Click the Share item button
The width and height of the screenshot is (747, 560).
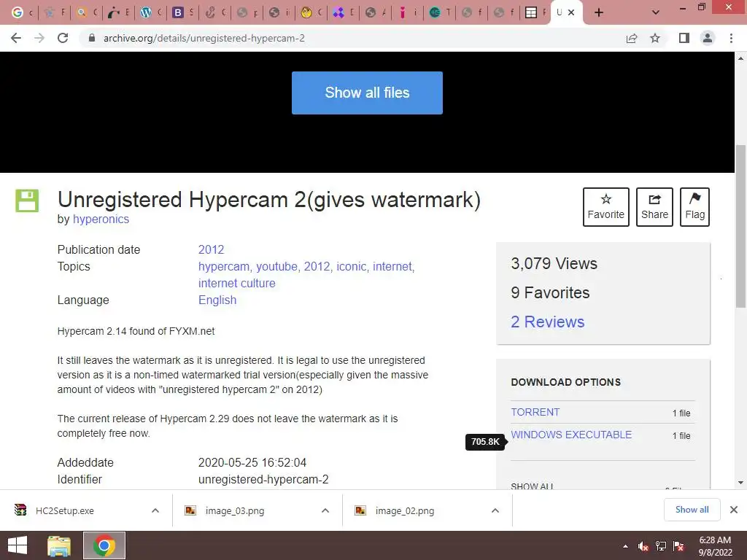click(654, 207)
